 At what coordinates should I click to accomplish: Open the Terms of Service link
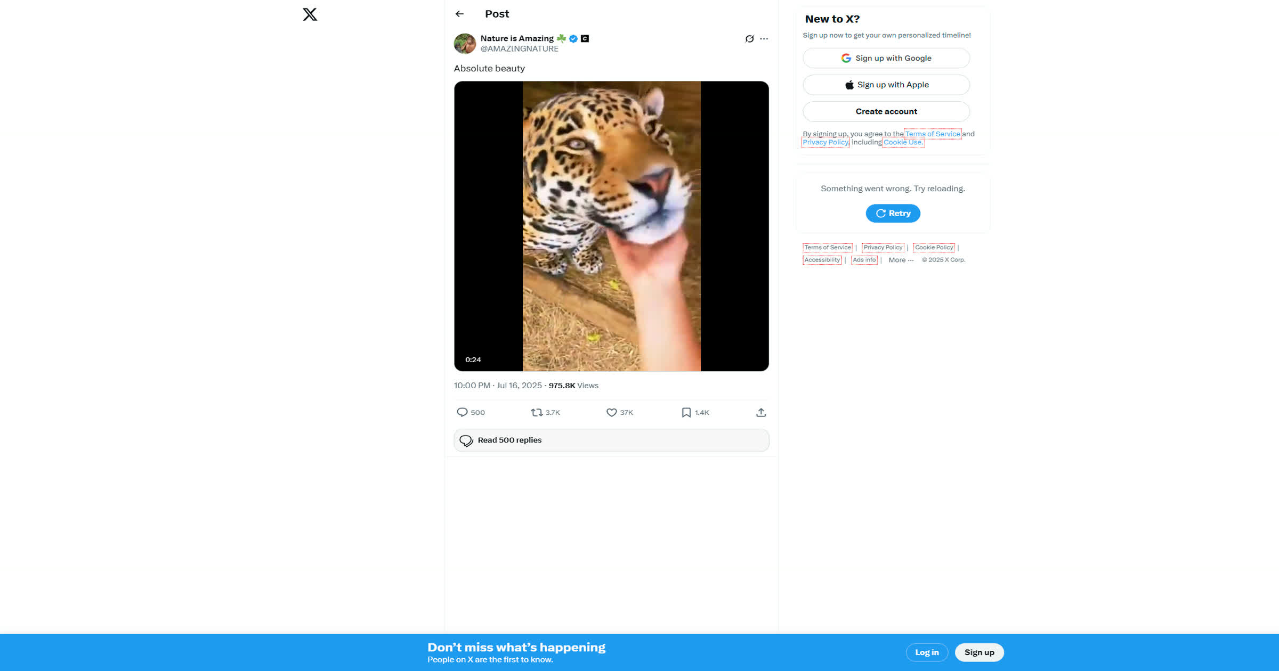tap(933, 134)
